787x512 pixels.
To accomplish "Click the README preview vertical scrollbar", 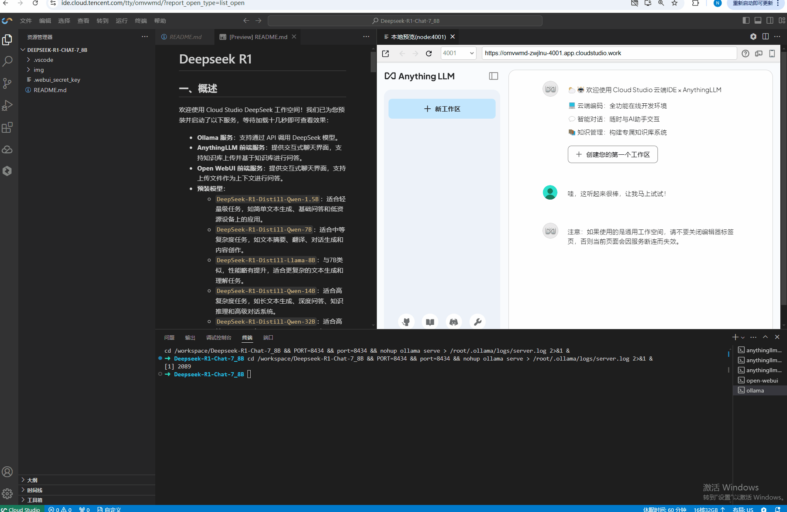I will (x=373, y=62).
